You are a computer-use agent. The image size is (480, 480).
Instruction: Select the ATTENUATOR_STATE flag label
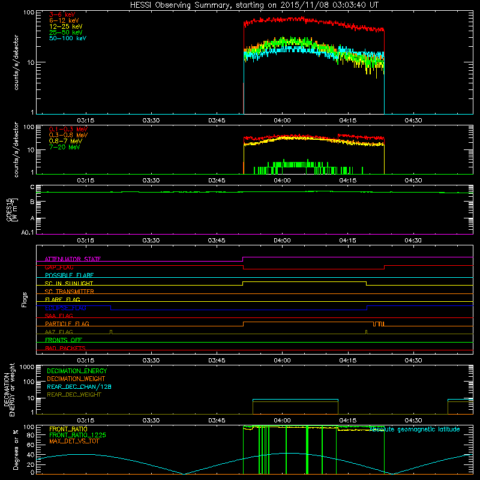[x=73, y=259]
